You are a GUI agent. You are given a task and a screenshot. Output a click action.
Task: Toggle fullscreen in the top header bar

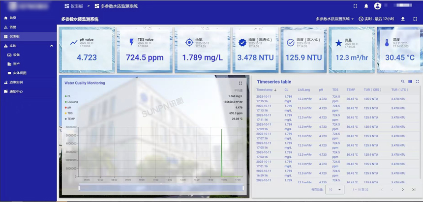click(x=355, y=6)
